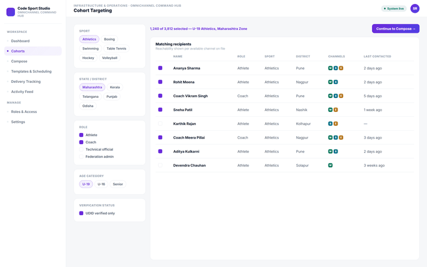Click SMS badge for Aditya Kulkarni
The width and height of the screenshot is (427, 267).
[x=336, y=151]
